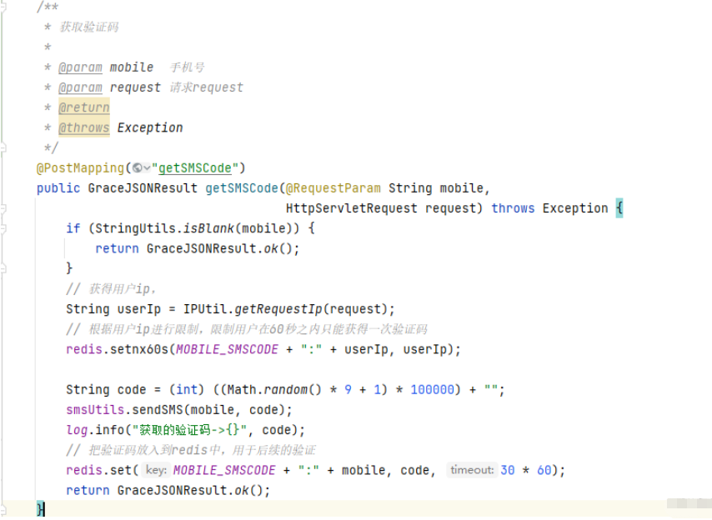This screenshot has width=712, height=520.
Task: Click the Javadoc description 请求request
Action: [x=207, y=87]
